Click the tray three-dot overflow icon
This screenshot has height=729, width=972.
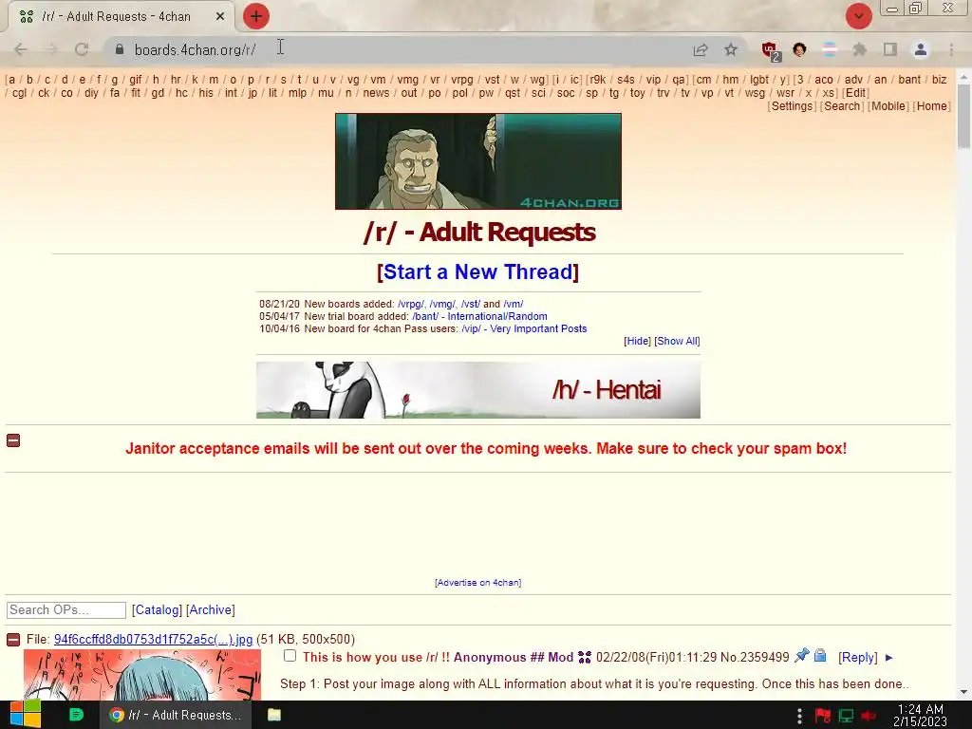(799, 716)
